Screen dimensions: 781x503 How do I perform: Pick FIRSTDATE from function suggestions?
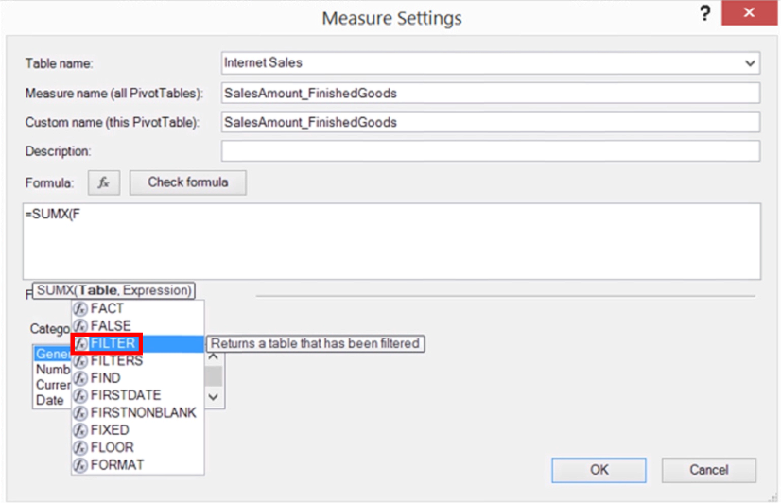pos(126,395)
